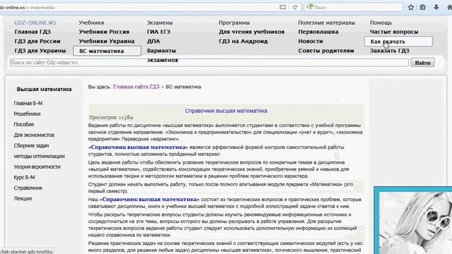Open Главная В-М sidebar link
Viewport: 452px width, 254px height.
coord(28,103)
